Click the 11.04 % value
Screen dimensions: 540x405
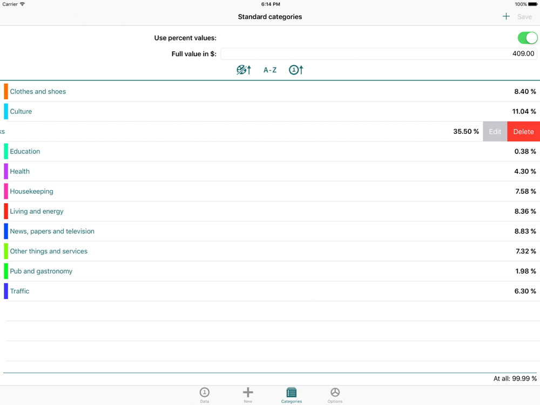click(524, 111)
